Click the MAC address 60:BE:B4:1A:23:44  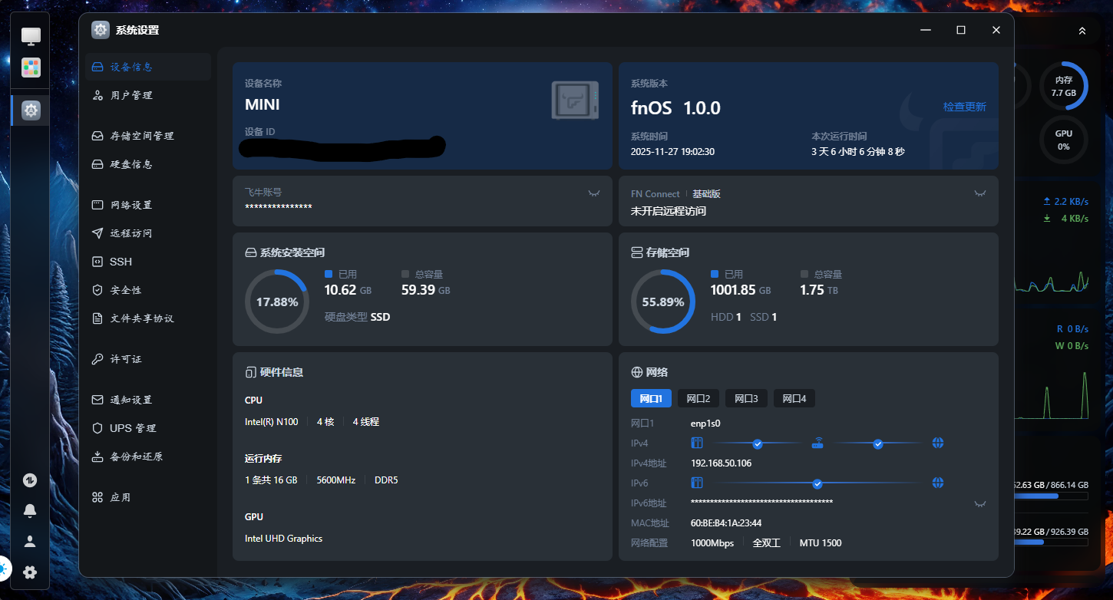[726, 523]
